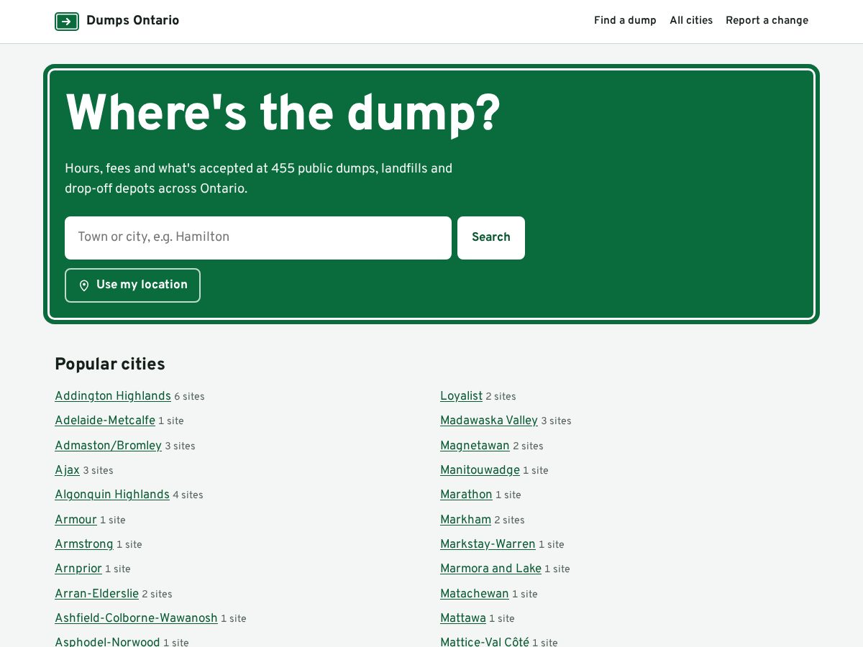Go to the All cities page
863x647 pixels.
click(691, 21)
